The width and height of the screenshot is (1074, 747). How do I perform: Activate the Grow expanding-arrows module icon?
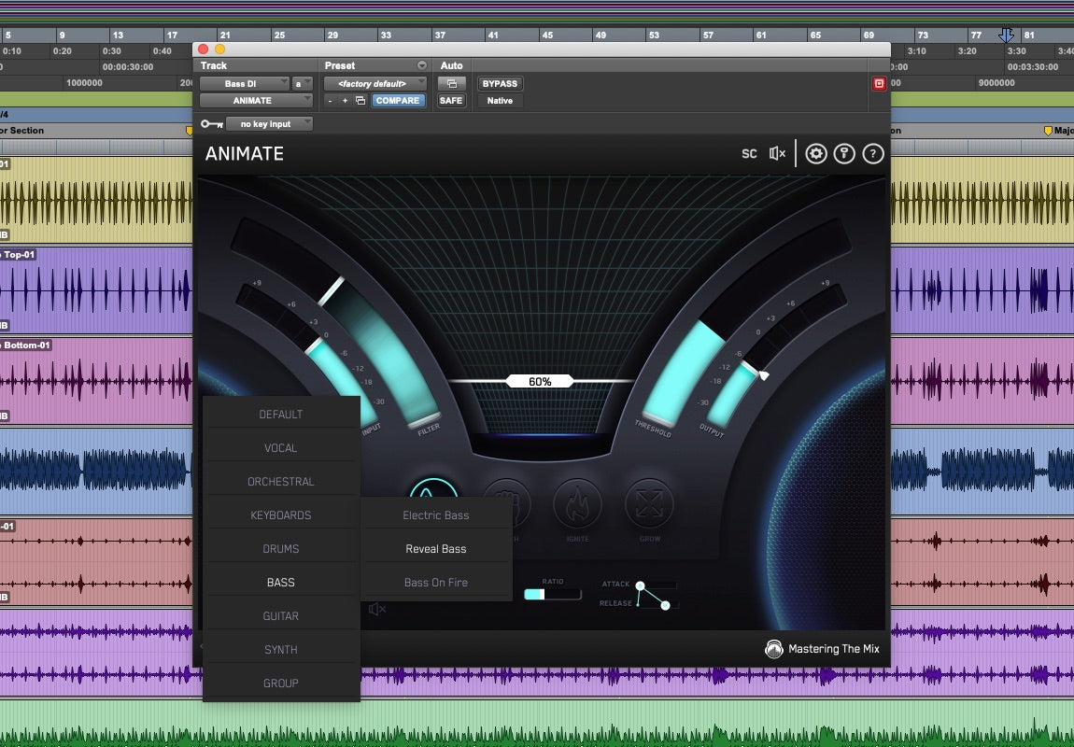click(x=649, y=504)
